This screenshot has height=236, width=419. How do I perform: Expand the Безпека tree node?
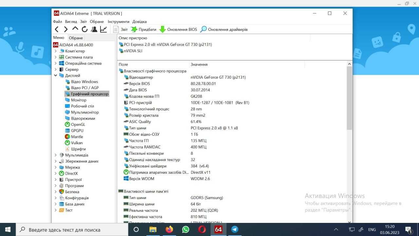pyautogui.click(x=56, y=192)
